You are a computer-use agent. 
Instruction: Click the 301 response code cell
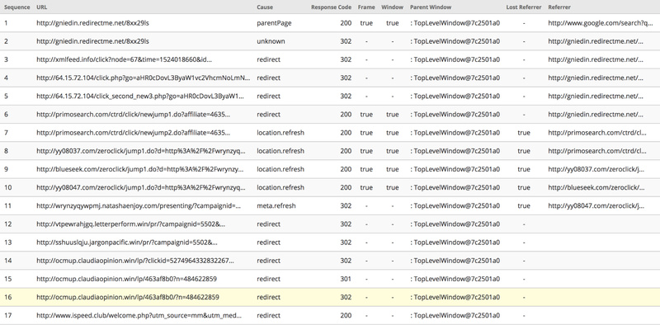pyautogui.click(x=346, y=279)
